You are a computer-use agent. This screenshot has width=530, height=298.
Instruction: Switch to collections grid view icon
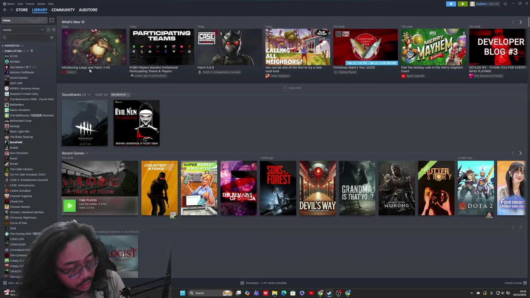pyautogui.click(x=52, y=20)
